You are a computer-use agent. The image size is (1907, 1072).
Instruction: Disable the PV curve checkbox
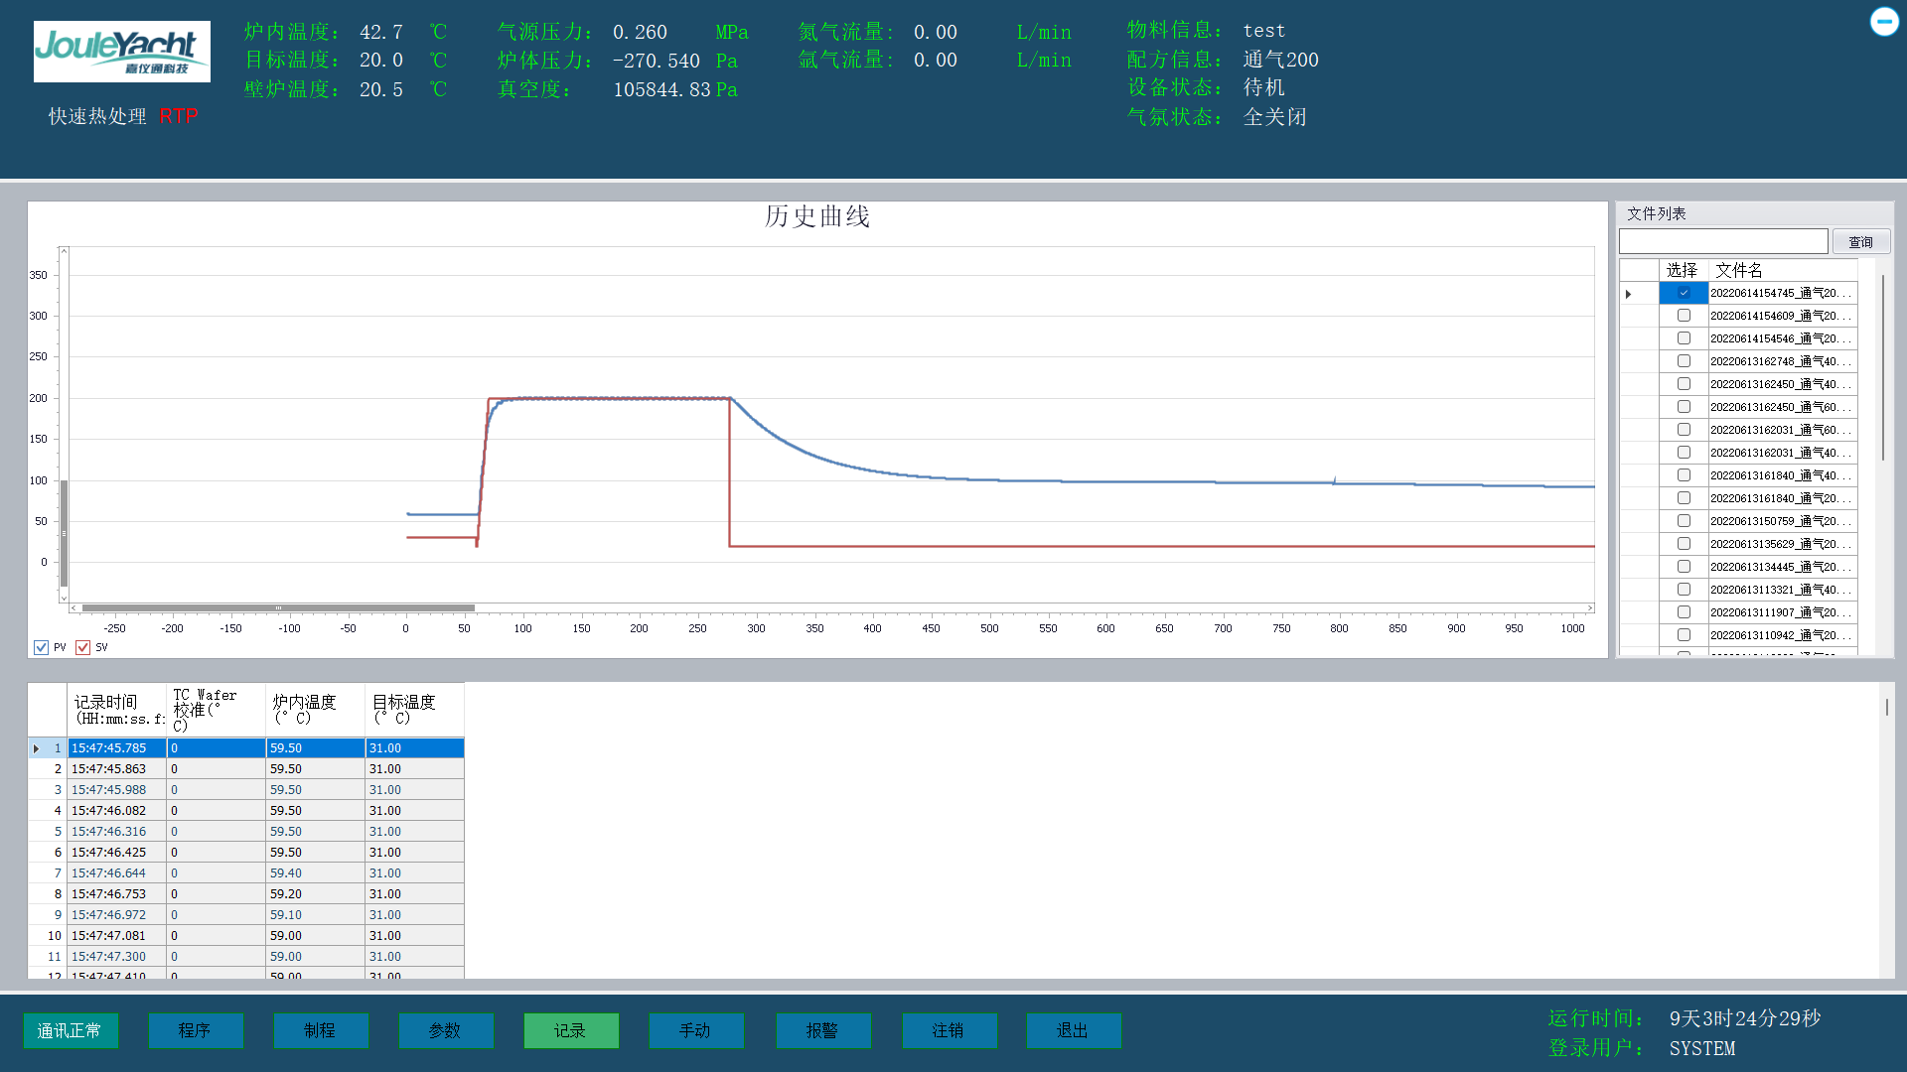coord(41,647)
